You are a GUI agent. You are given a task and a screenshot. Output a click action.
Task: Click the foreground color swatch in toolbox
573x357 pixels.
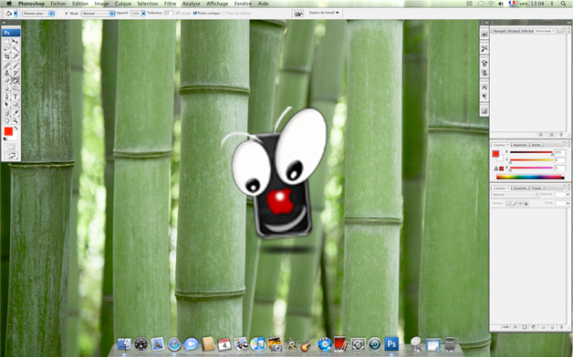click(x=8, y=131)
